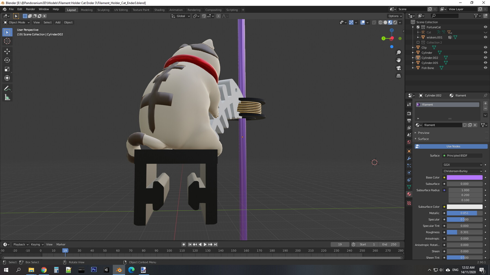Select the Rotate tool
This screenshot has height=275, width=490.
tap(7, 60)
